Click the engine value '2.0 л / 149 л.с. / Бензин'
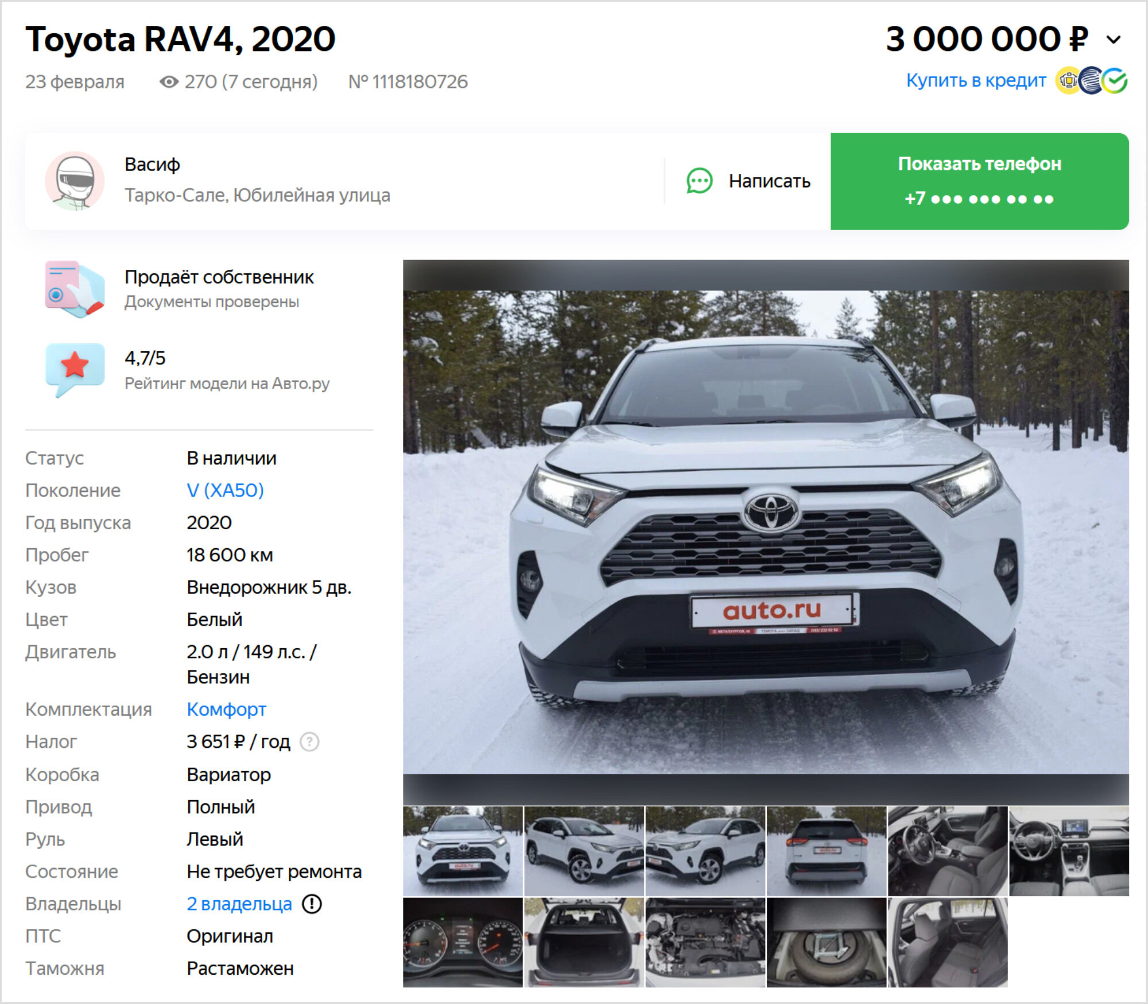Image resolution: width=1148 pixels, height=1004 pixels. [x=252, y=664]
